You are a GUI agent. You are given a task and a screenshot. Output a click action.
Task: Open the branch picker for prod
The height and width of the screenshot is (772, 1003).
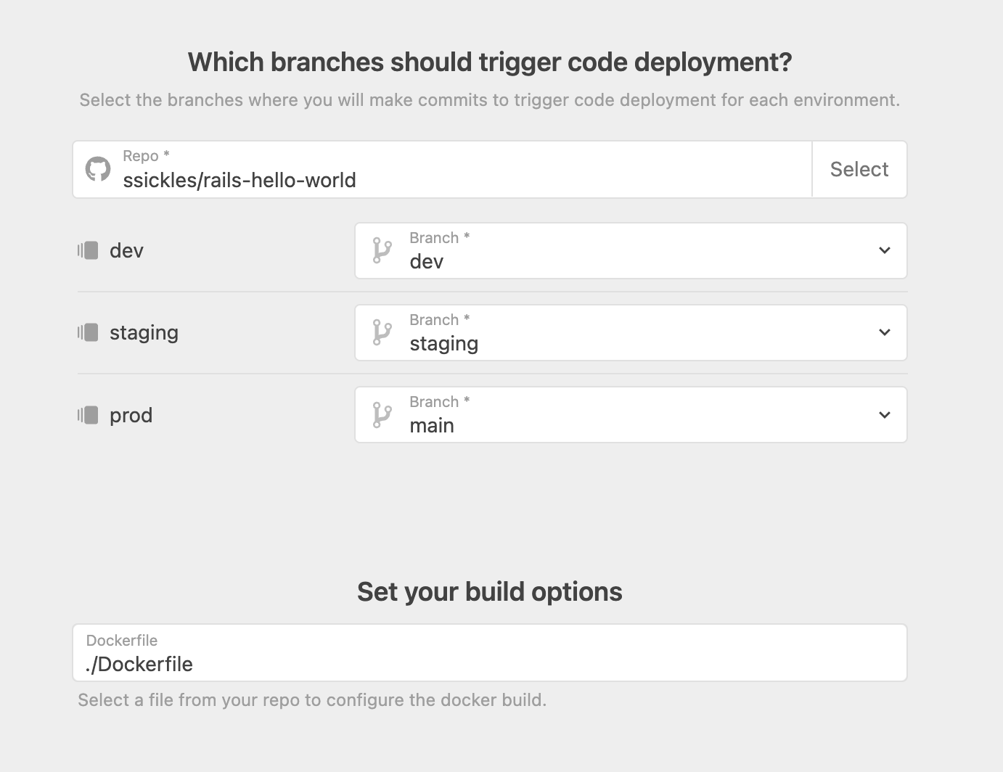coord(884,414)
